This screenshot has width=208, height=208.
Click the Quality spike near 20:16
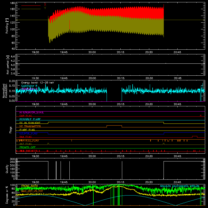click(122, 170)
